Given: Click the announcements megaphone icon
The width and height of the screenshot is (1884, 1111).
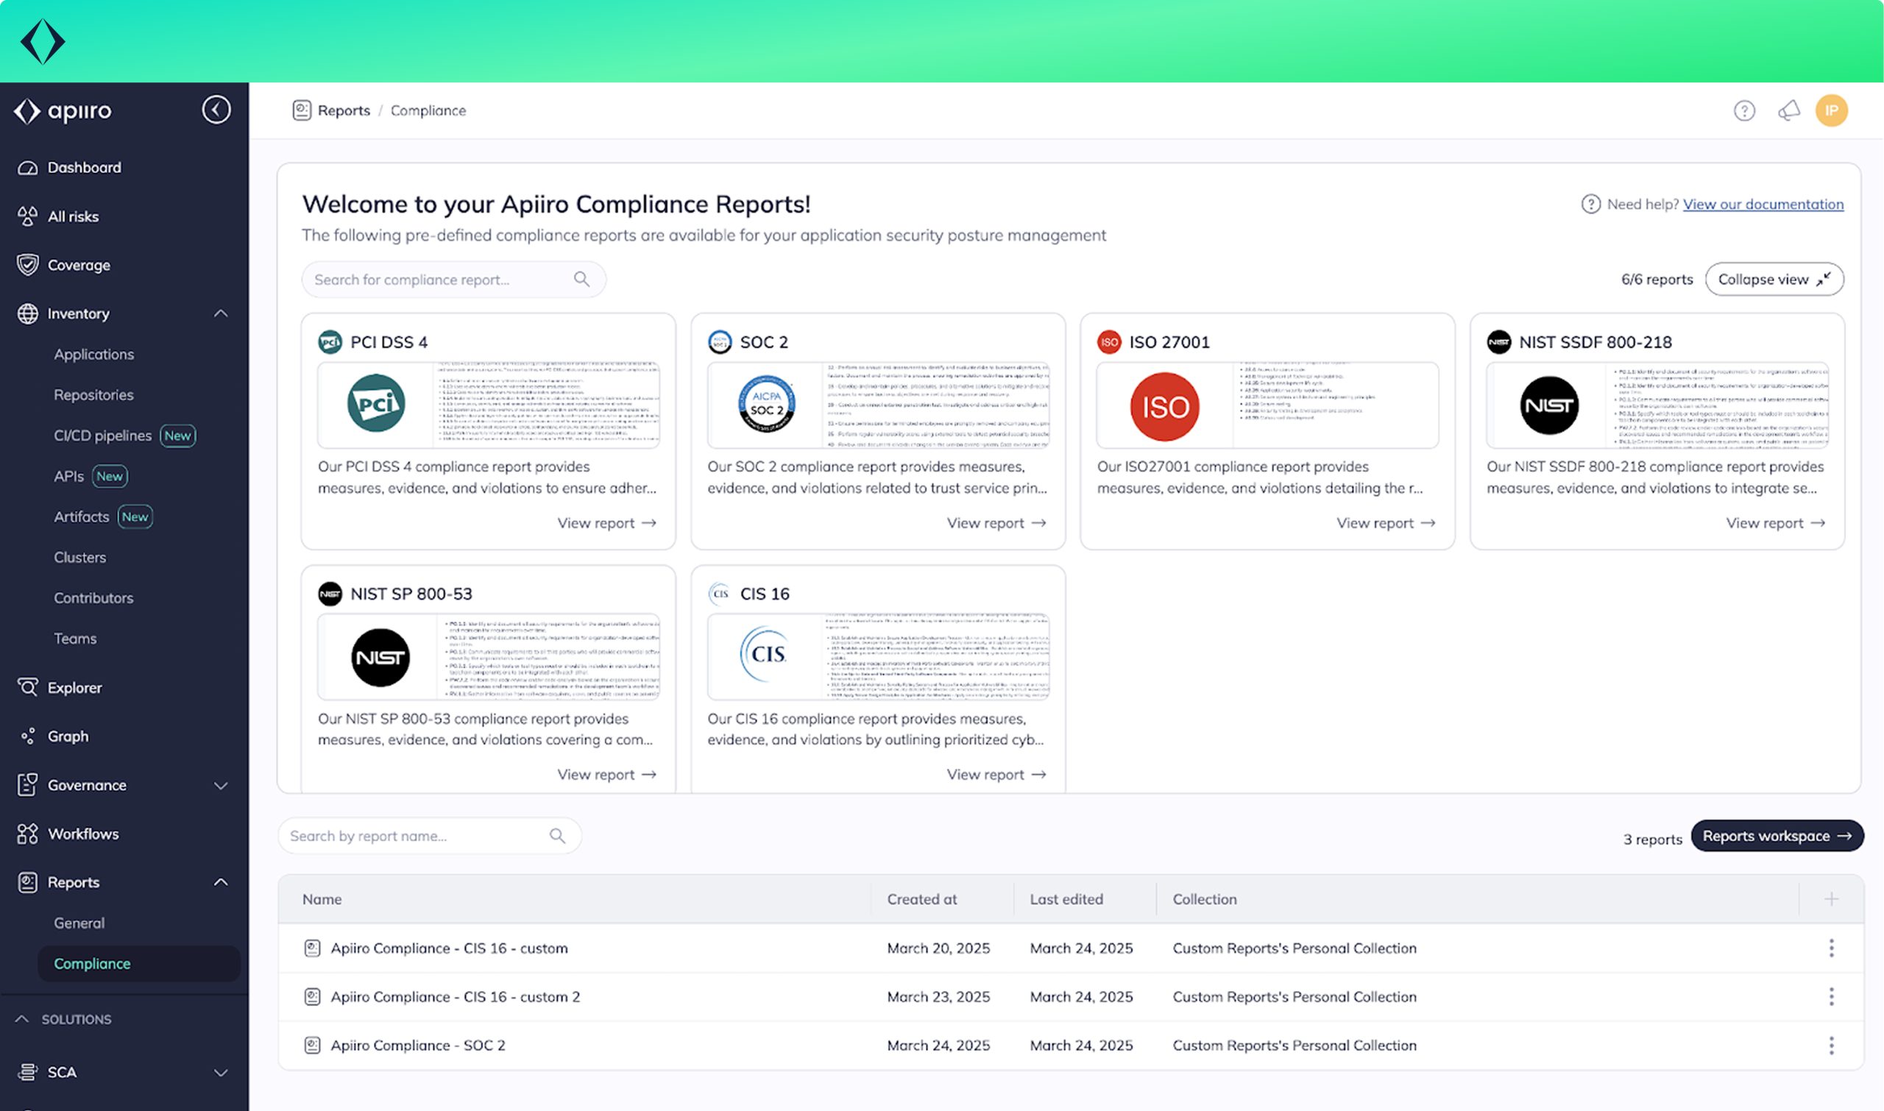Looking at the screenshot, I should tap(1788, 111).
